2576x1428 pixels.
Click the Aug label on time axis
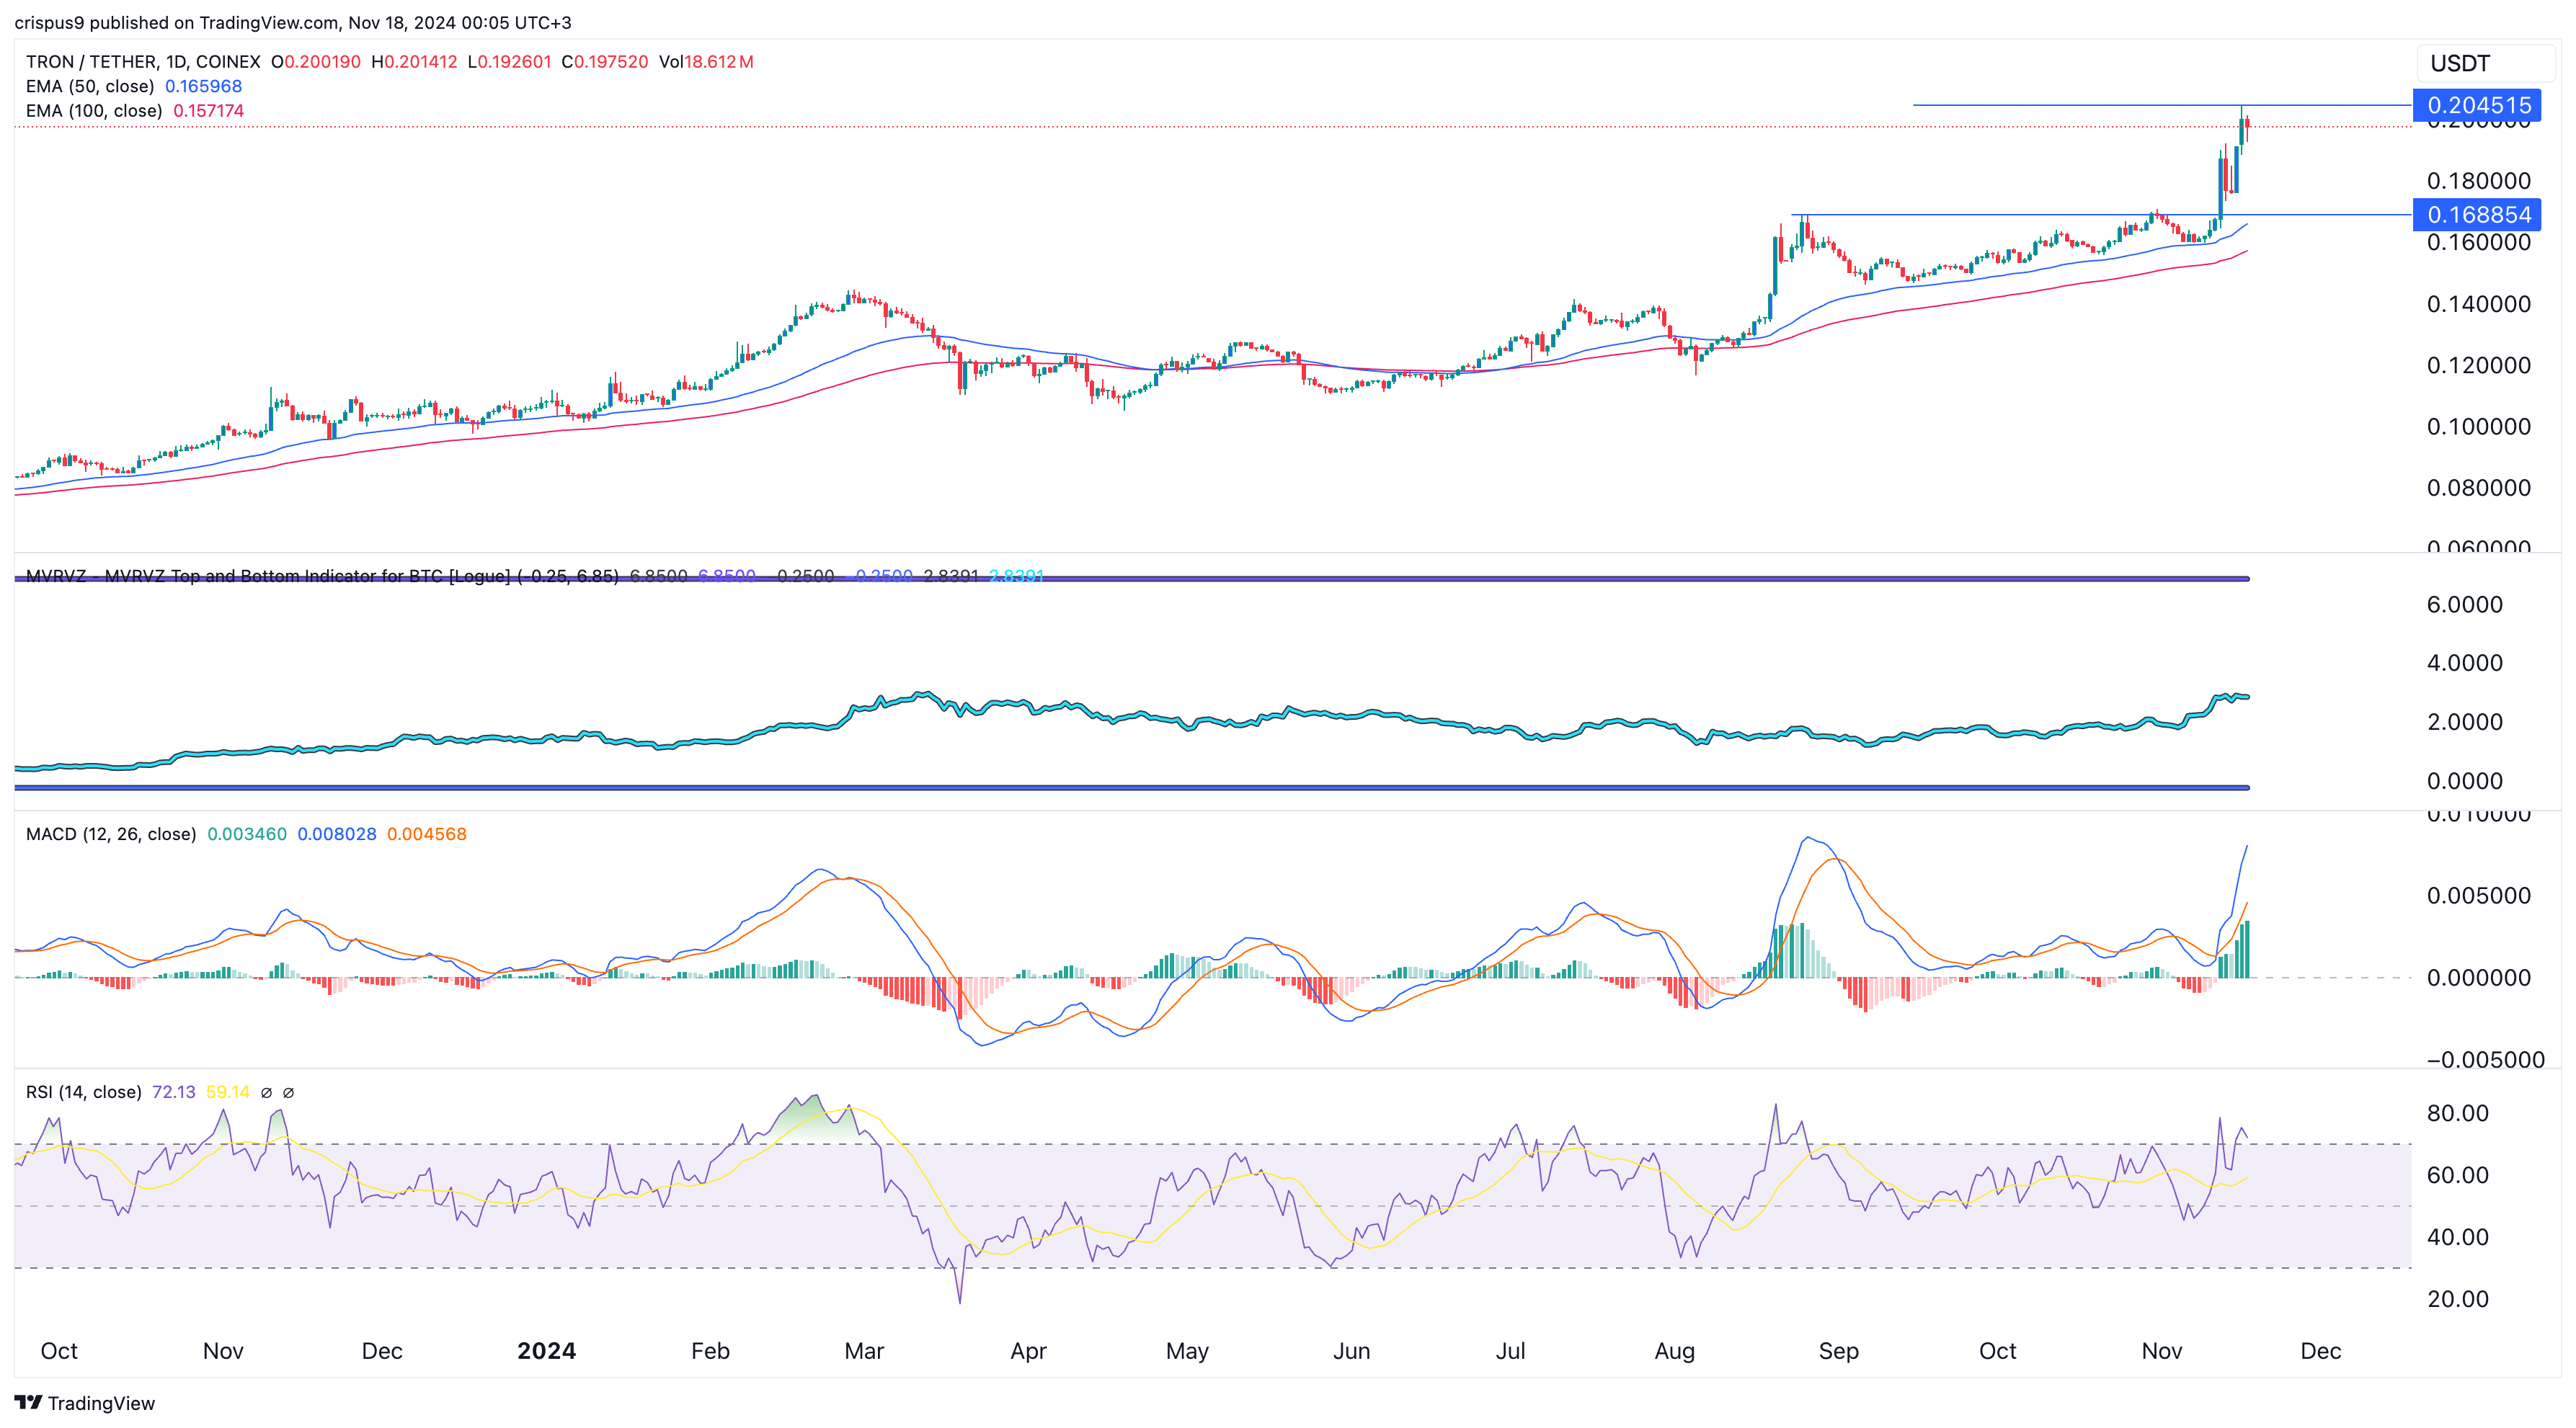1674,1351
